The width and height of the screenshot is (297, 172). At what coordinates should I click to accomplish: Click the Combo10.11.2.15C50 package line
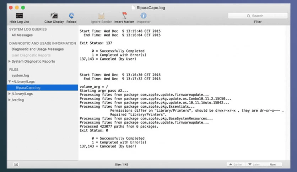click(155, 98)
